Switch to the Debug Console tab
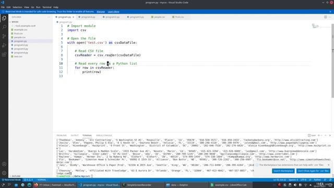This screenshot has width=334, height=188. click(104, 135)
